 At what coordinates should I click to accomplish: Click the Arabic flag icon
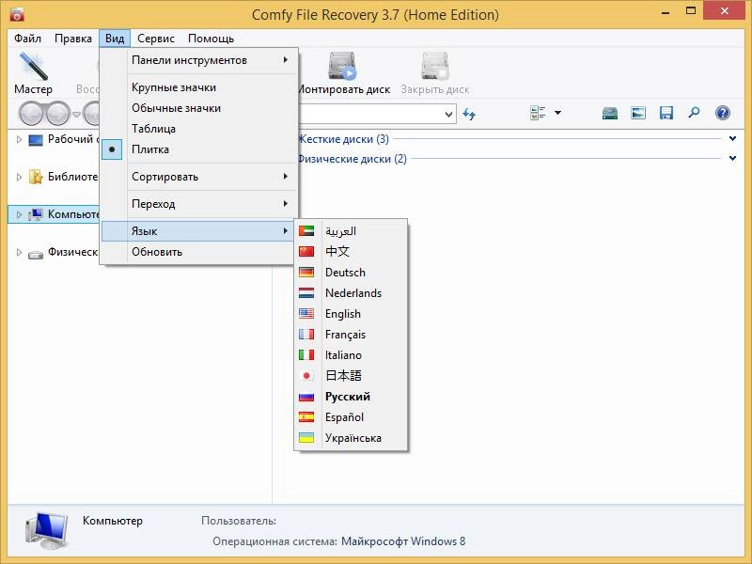click(x=306, y=231)
